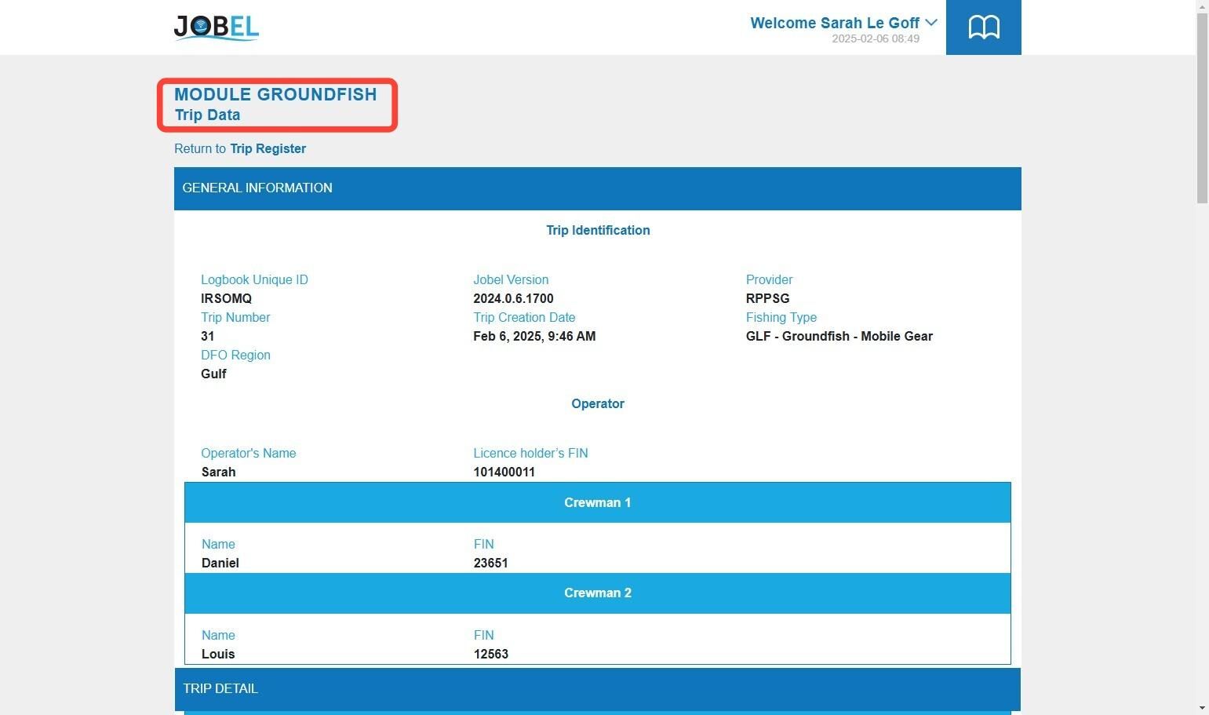Click the Operator subheading
The width and height of the screenshot is (1209, 715).
[x=598, y=404]
